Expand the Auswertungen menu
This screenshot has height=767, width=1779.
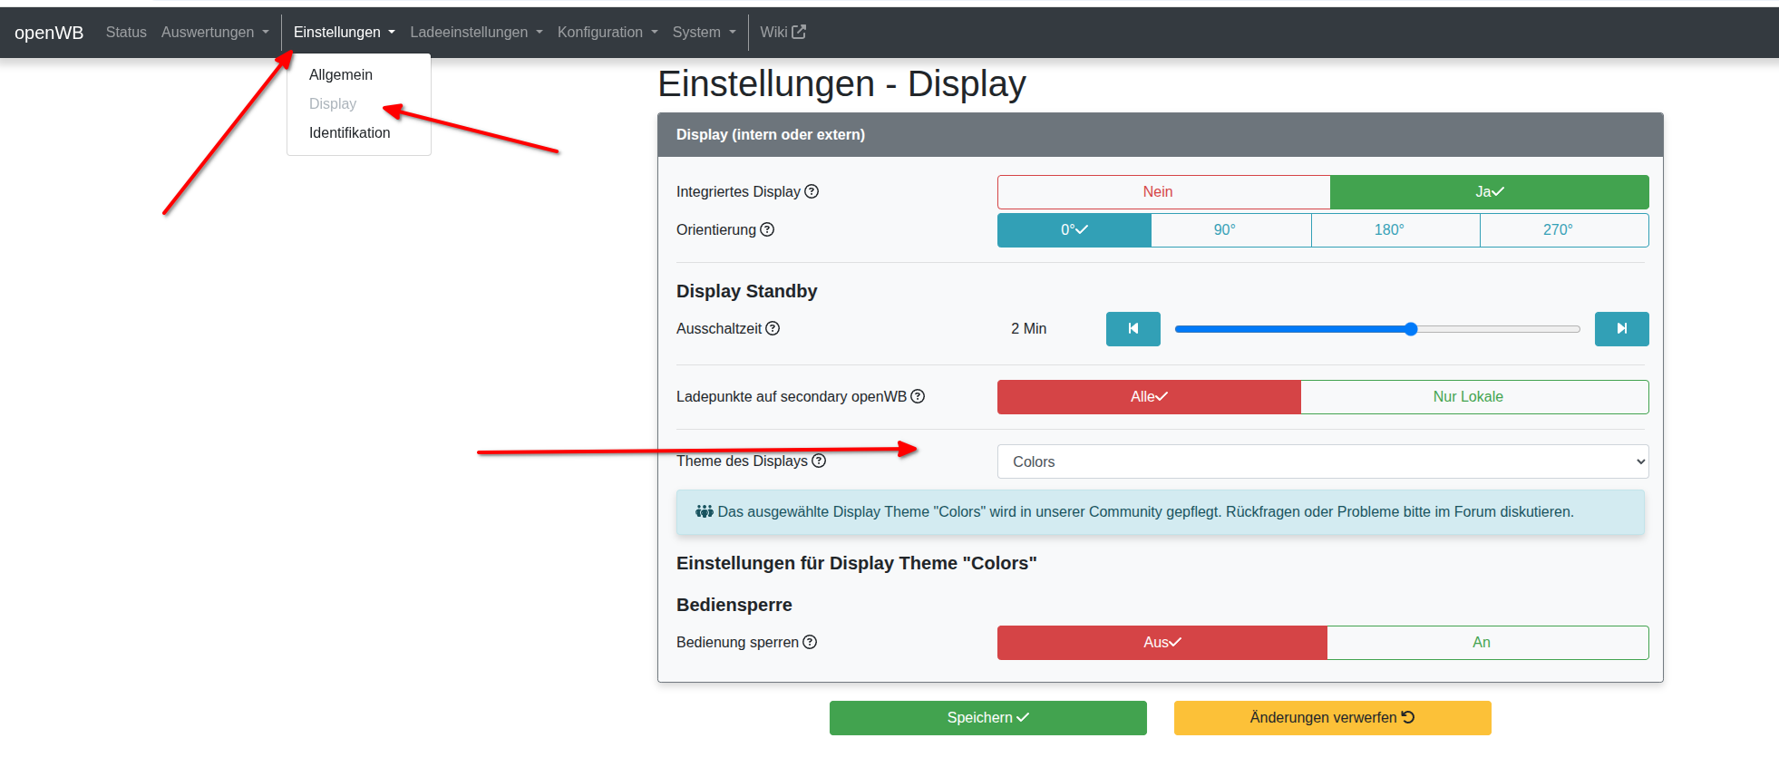tap(215, 32)
